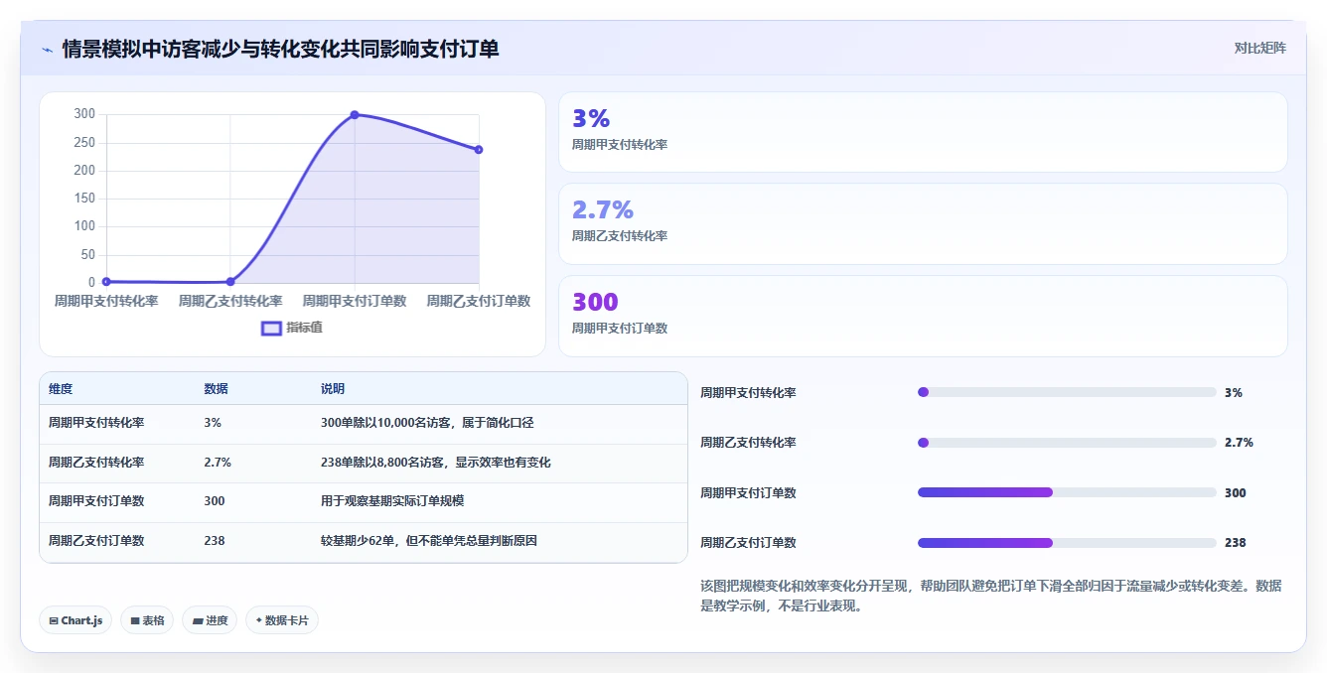Viewport: 1327px width, 673px height.
Task: Click table cell 周期甲支付订单数
Action: pyautogui.click(x=96, y=501)
